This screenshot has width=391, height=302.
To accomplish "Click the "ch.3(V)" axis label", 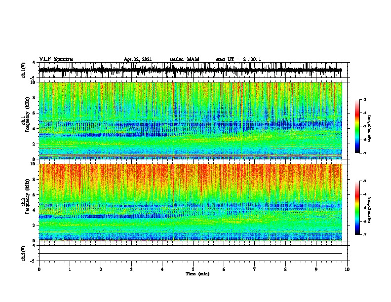I will click(24, 253).
